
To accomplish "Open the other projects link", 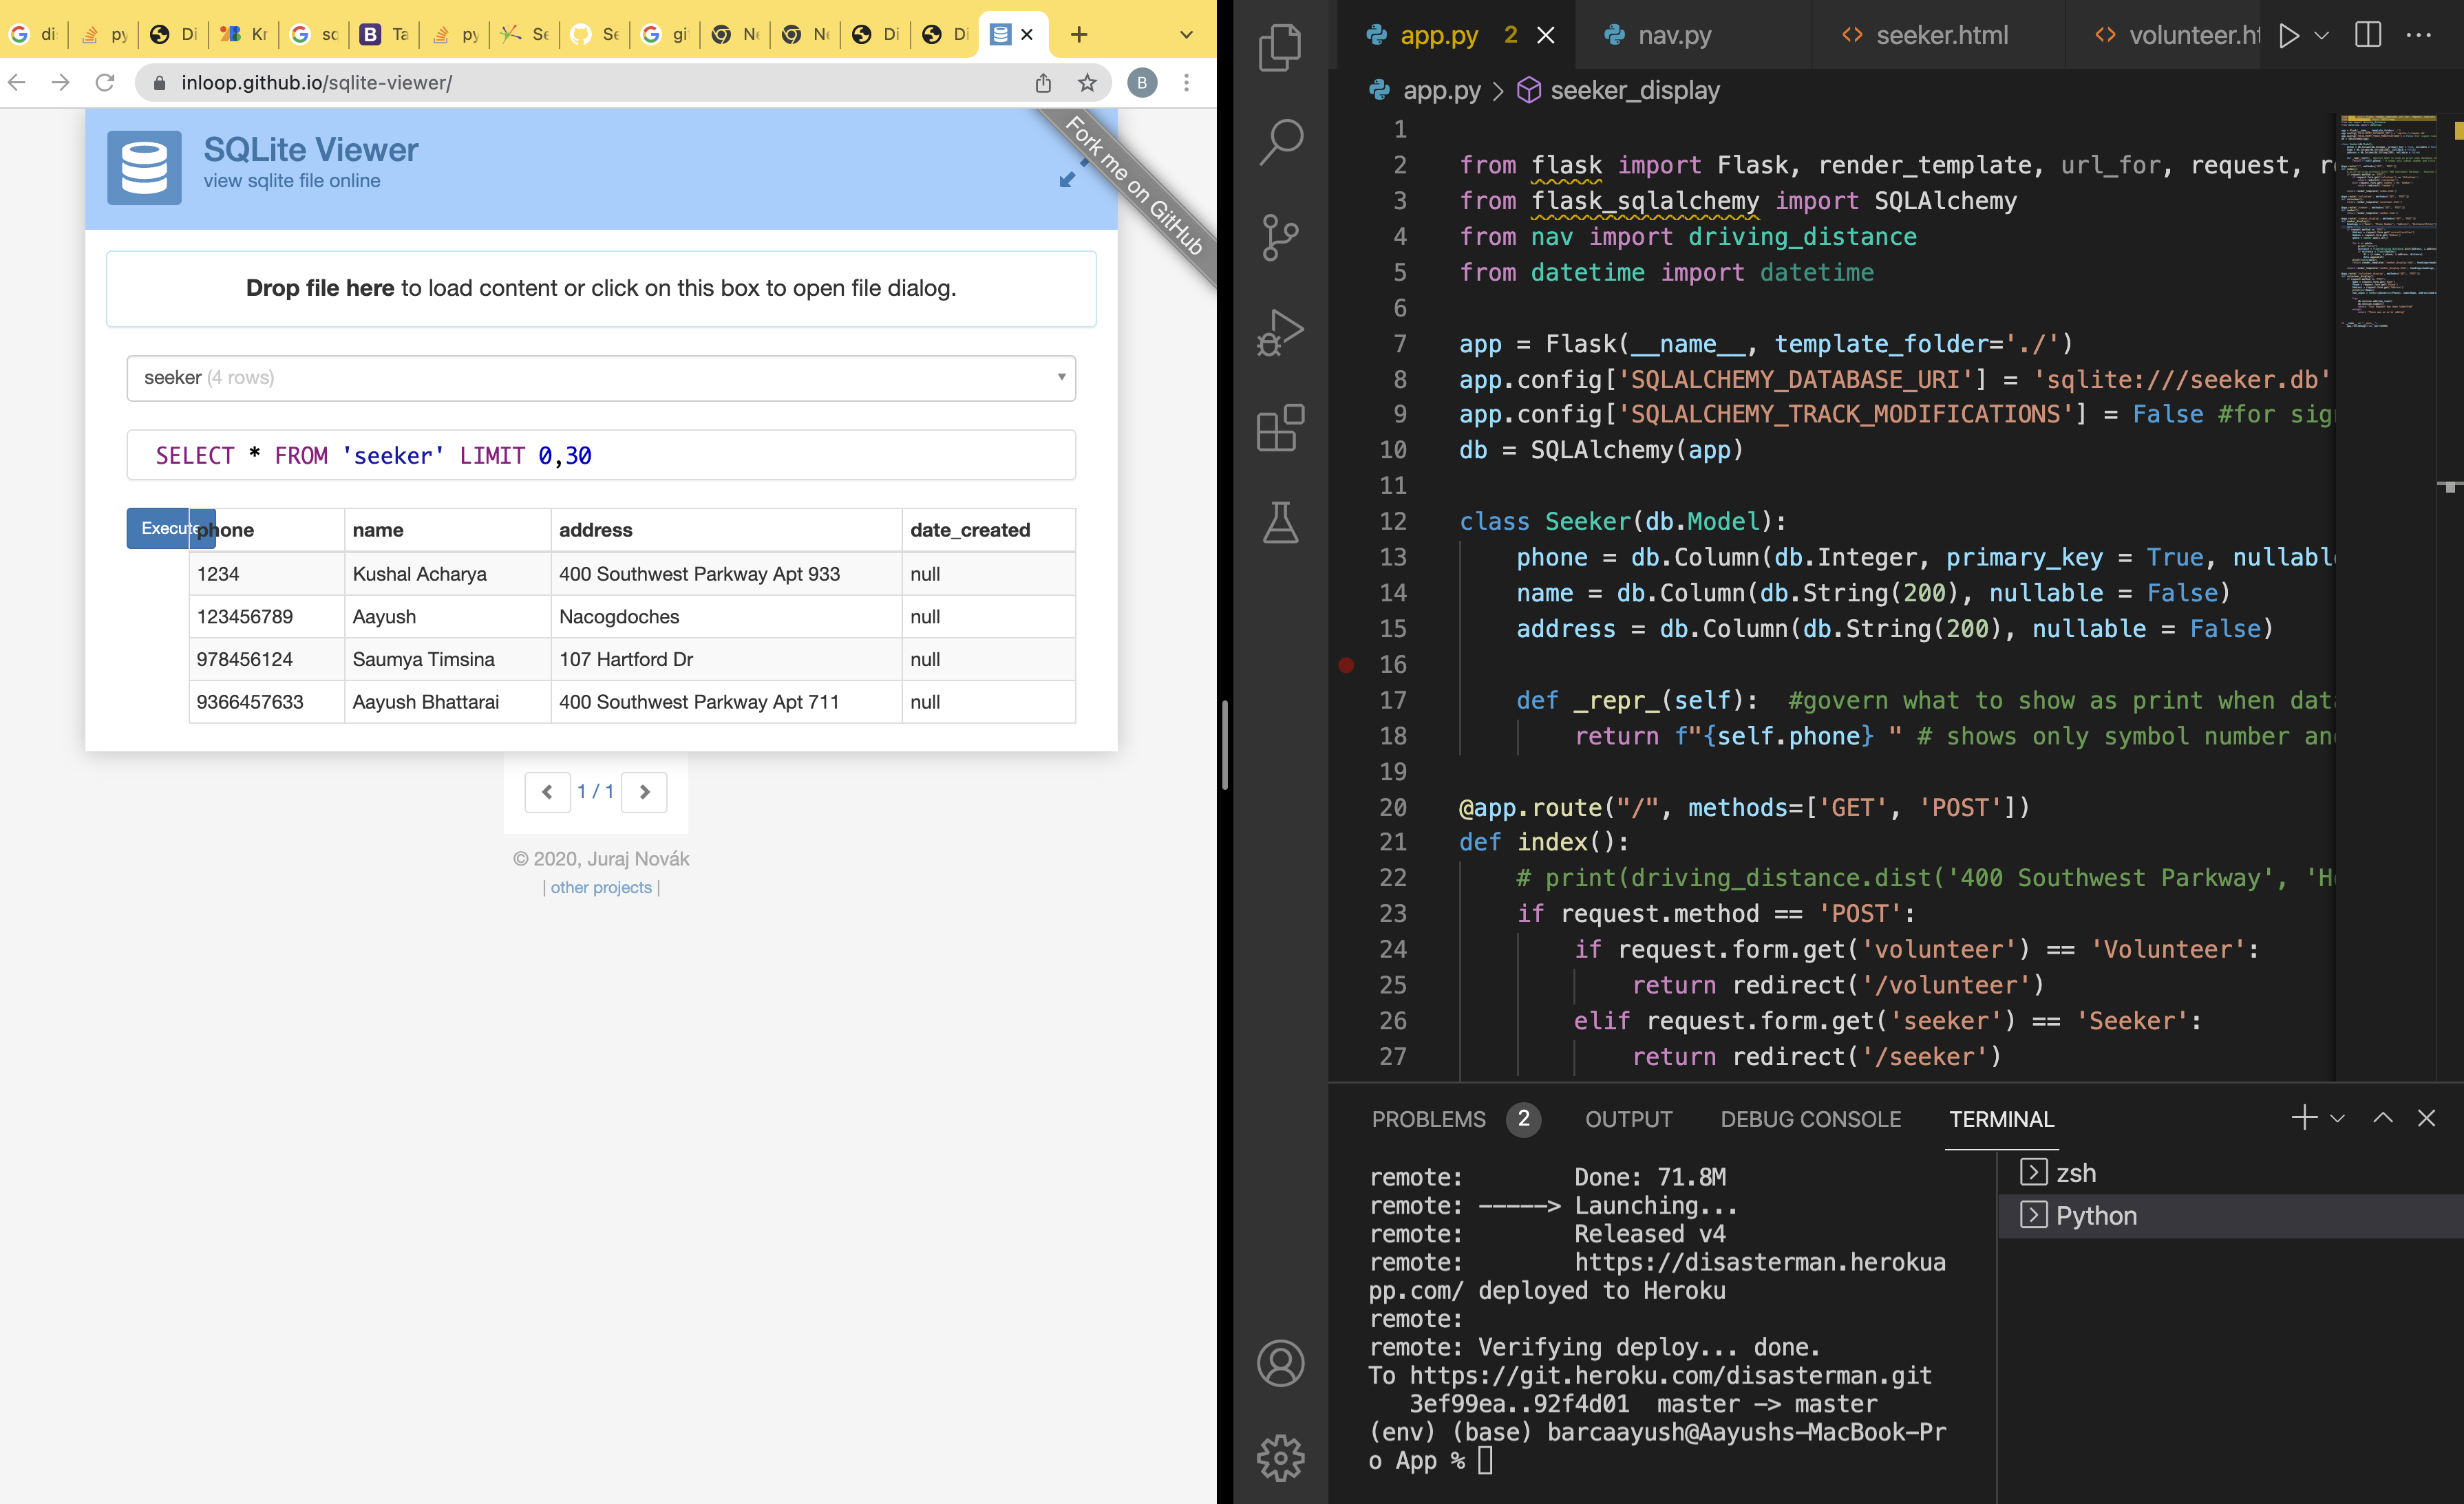I will coord(601,888).
